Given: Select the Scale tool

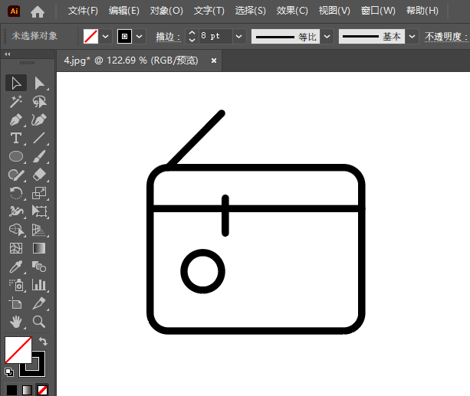Looking at the screenshot, I should 39,193.
